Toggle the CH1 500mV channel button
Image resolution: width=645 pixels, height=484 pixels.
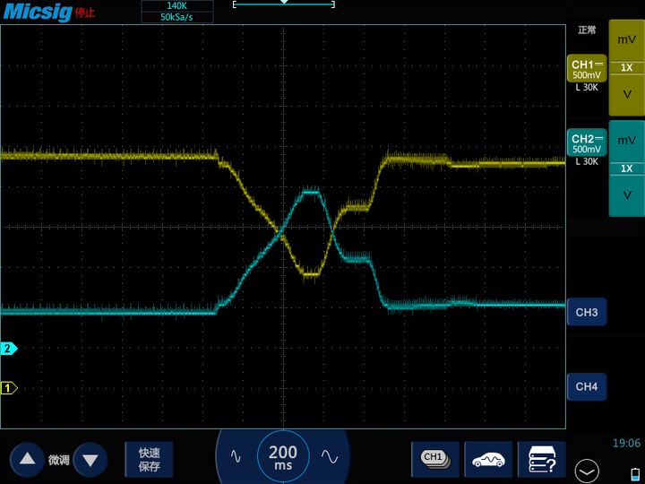pyautogui.click(x=587, y=68)
